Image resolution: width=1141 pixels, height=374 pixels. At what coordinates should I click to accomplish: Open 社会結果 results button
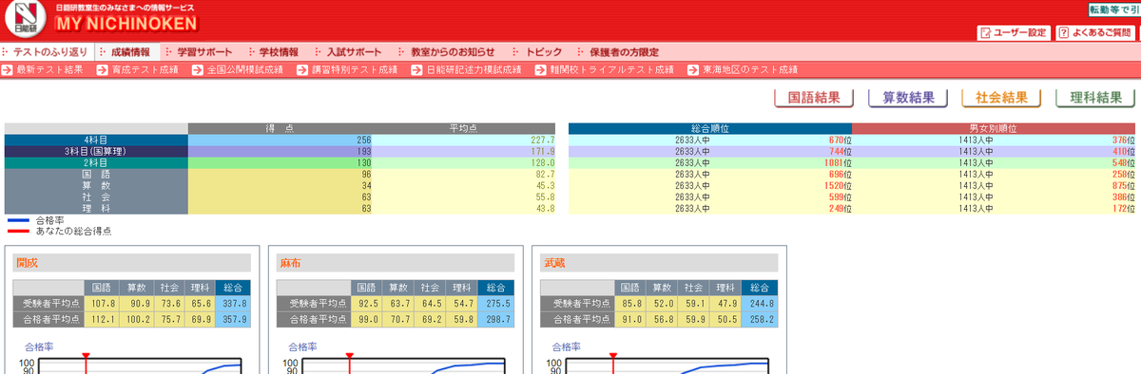(x=1002, y=98)
